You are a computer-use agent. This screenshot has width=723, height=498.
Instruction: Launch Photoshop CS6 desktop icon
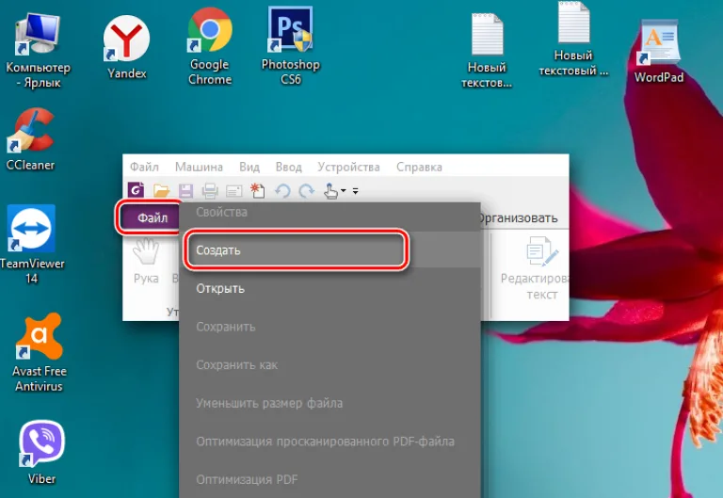tap(291, 46)
